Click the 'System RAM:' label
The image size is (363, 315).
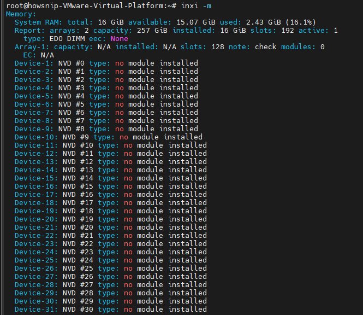point(39,22)
